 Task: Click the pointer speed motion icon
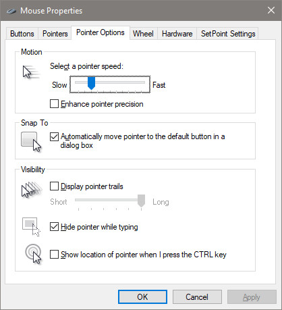coord(31,72)
